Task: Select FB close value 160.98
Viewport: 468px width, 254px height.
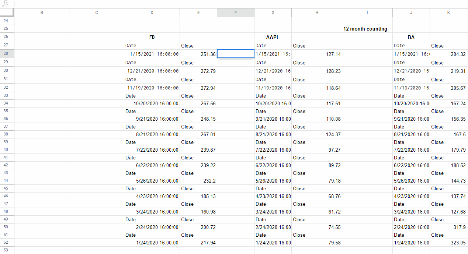Action: click(198, 212)
